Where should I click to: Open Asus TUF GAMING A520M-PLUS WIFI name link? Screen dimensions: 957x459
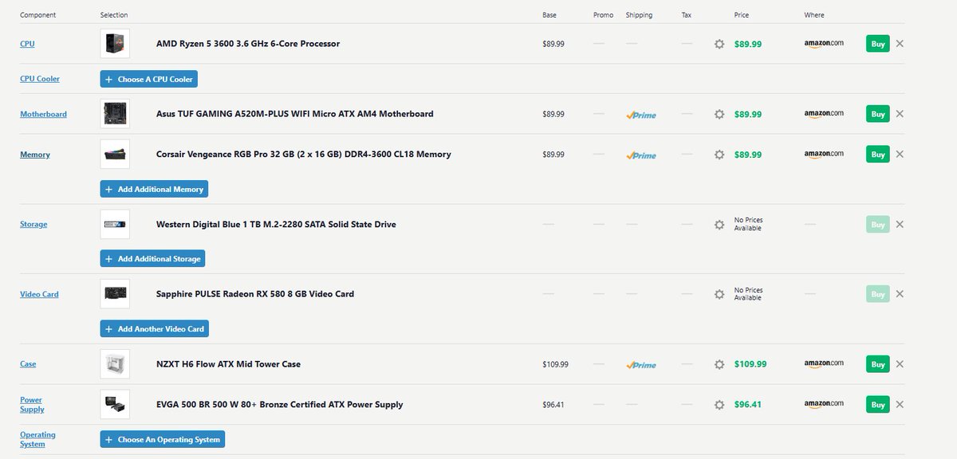pyautogui.click(x=295, y=114)
